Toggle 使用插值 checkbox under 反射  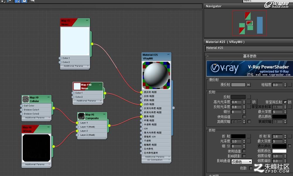pyautogui.click(x=244, y=116)
